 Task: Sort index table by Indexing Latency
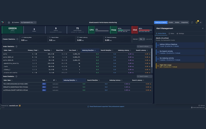tap(124, 50)
